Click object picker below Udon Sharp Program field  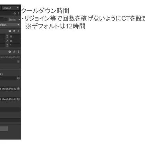point(18,61)
